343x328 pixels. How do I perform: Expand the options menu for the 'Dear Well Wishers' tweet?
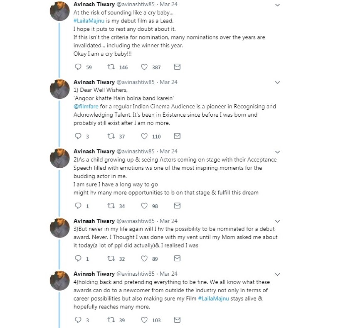click(x=277, y=82)
